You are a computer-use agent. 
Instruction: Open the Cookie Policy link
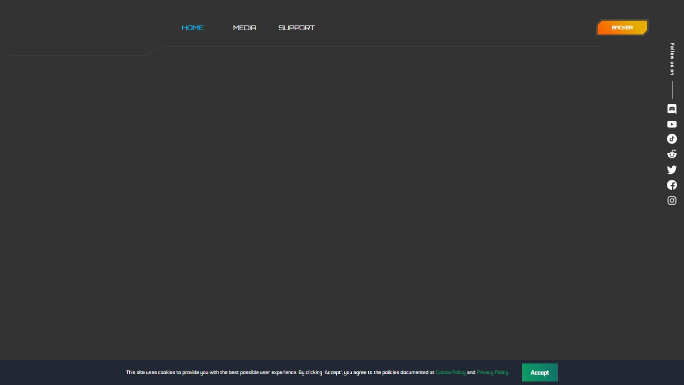pyautogui.click(x=450, y=372)
